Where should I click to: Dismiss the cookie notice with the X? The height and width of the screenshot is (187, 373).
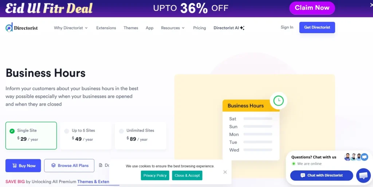coord(225,172)
